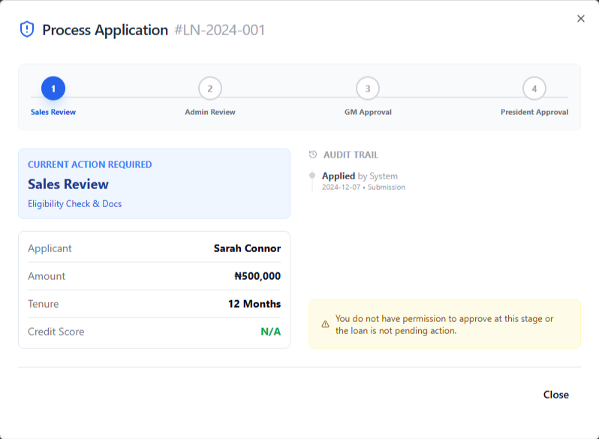599x439 pixels.
Task: Click the Audit Trail history icon
Action: coord(313,155)
